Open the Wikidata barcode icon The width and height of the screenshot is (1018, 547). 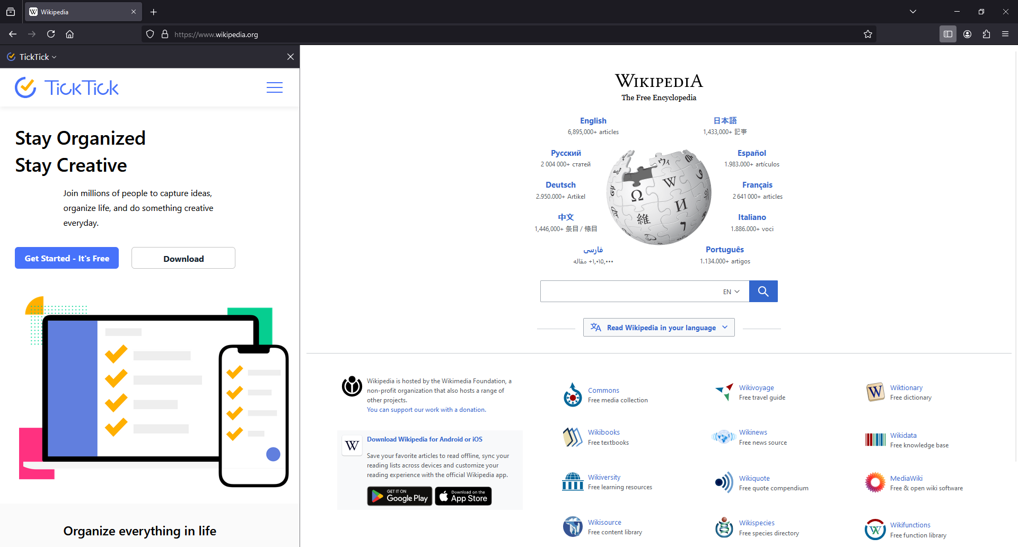875,439
